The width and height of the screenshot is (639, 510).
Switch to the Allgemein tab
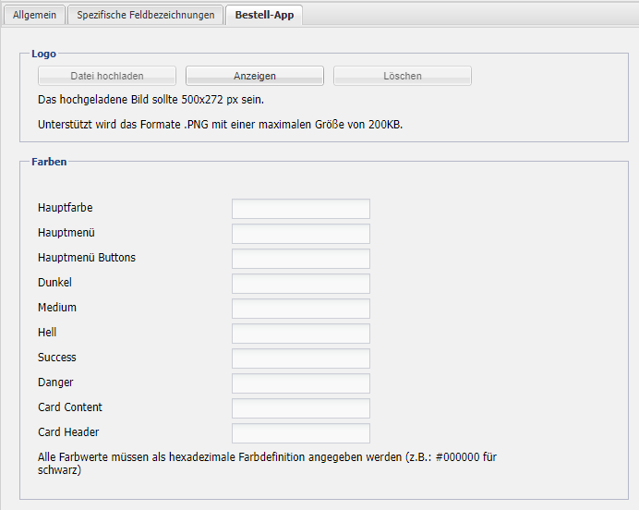33,15
